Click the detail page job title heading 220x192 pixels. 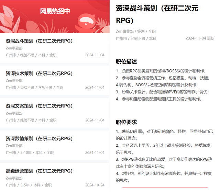[157, 14]
